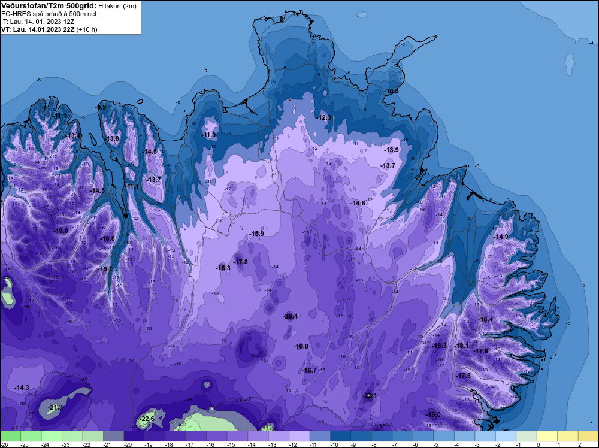Click the -15.7 temperature label

[105, 269]
